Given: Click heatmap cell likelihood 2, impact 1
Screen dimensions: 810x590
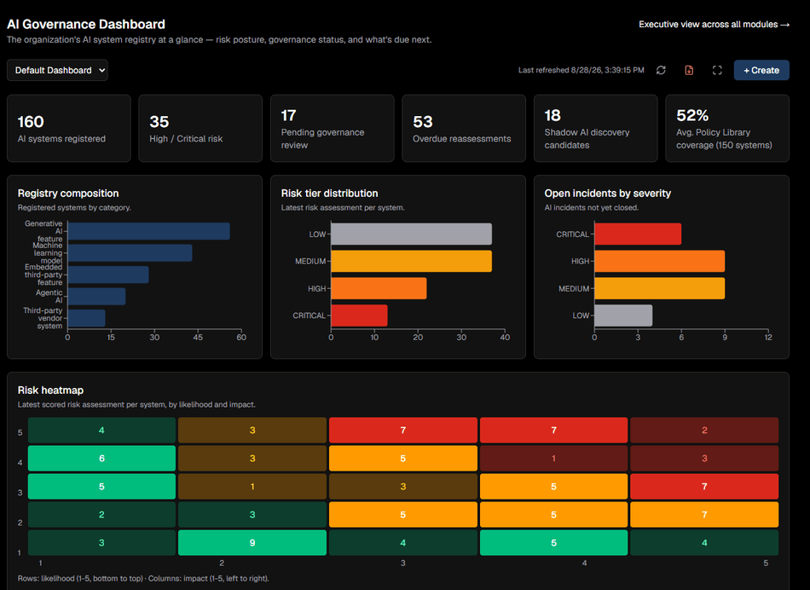Looking at the screenshot, I should (101, 515).
